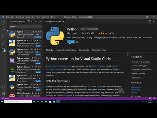Click the scroll-to-top arrow button
The image size is (157, 118).
tap(120, 90)
